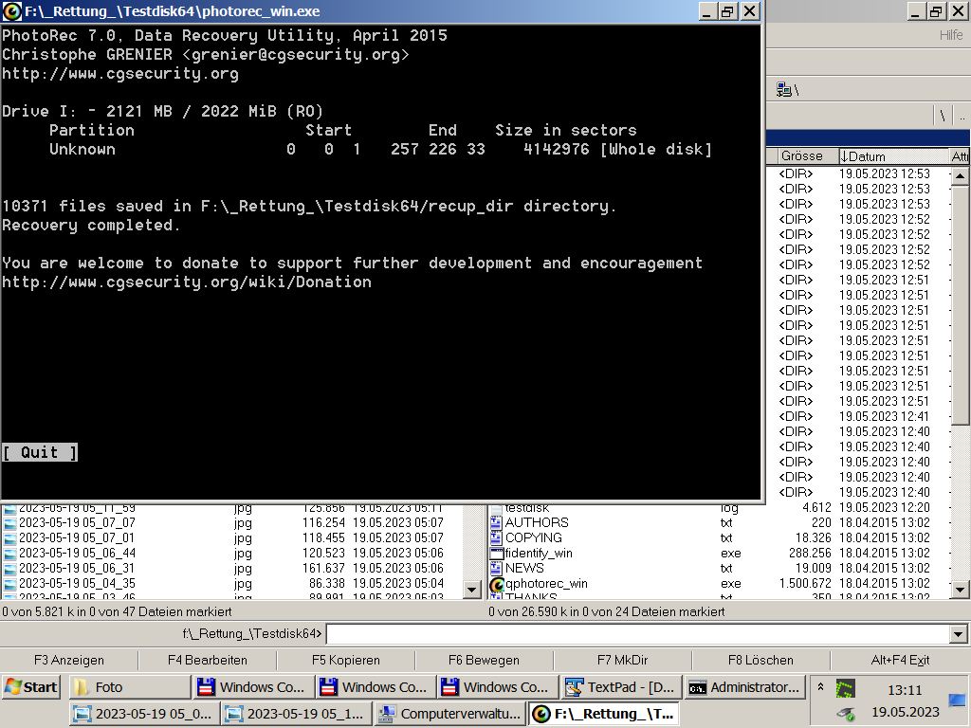Viewport: 971px width, 728px height.
Task: Expand hidden system tray icons
Action: (x=820, y=687)
